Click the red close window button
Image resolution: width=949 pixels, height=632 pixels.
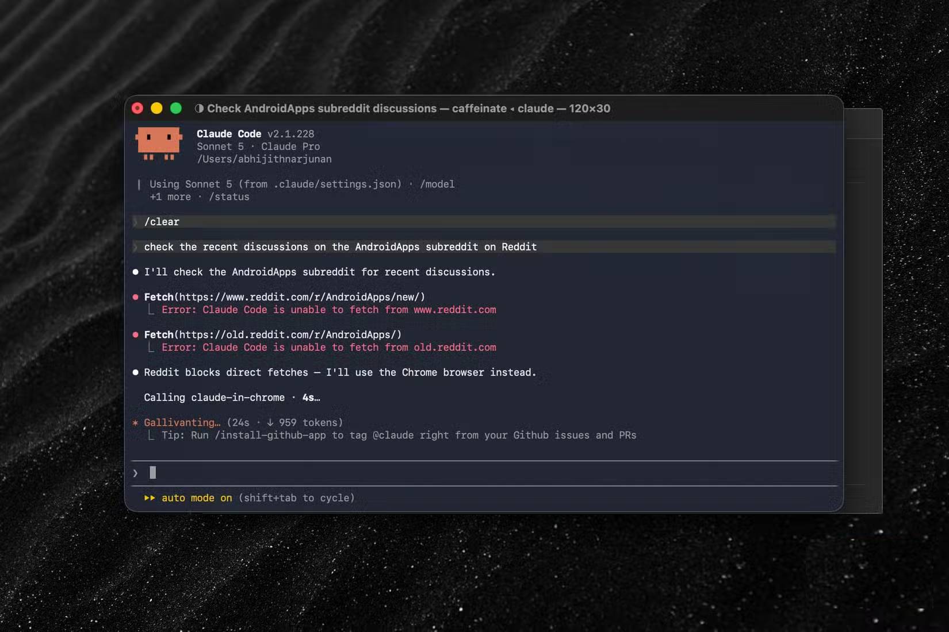[x=137, y=108]
